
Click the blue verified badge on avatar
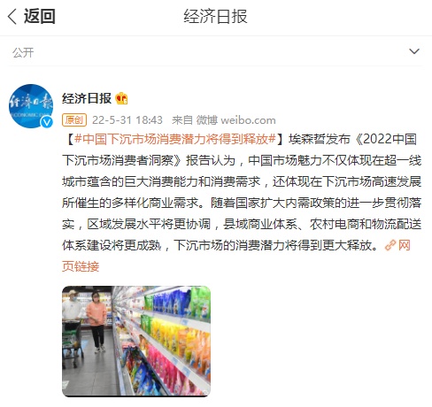pyautogui.click(x=47, y=122)
